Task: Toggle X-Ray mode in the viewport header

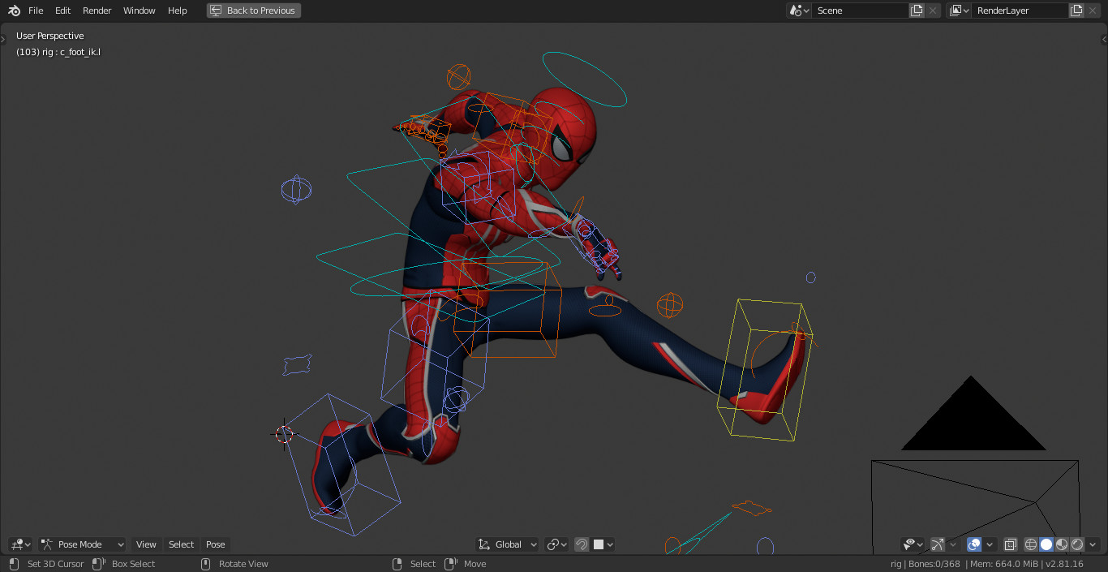Action: click(x=1011, y=544)
